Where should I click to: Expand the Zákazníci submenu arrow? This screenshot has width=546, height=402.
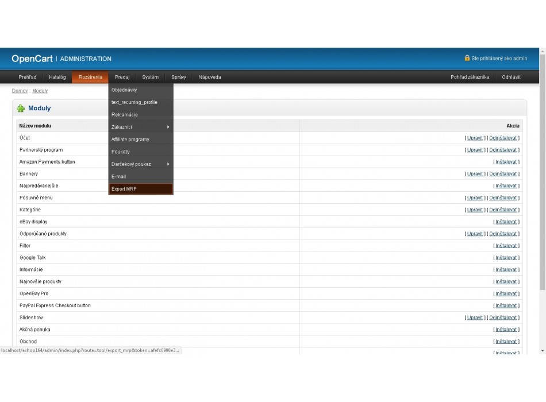(x=168, y=127)
